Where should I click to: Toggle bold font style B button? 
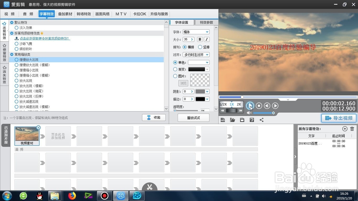tap(200, 39)
